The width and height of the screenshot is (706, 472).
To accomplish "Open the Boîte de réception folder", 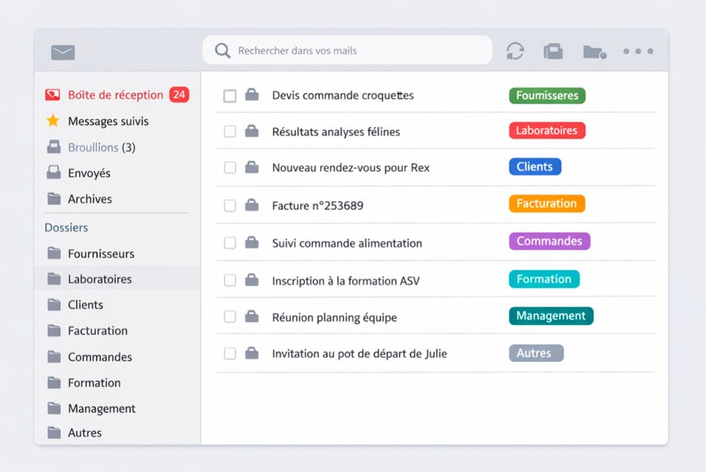I will click(x=115, y=95).
